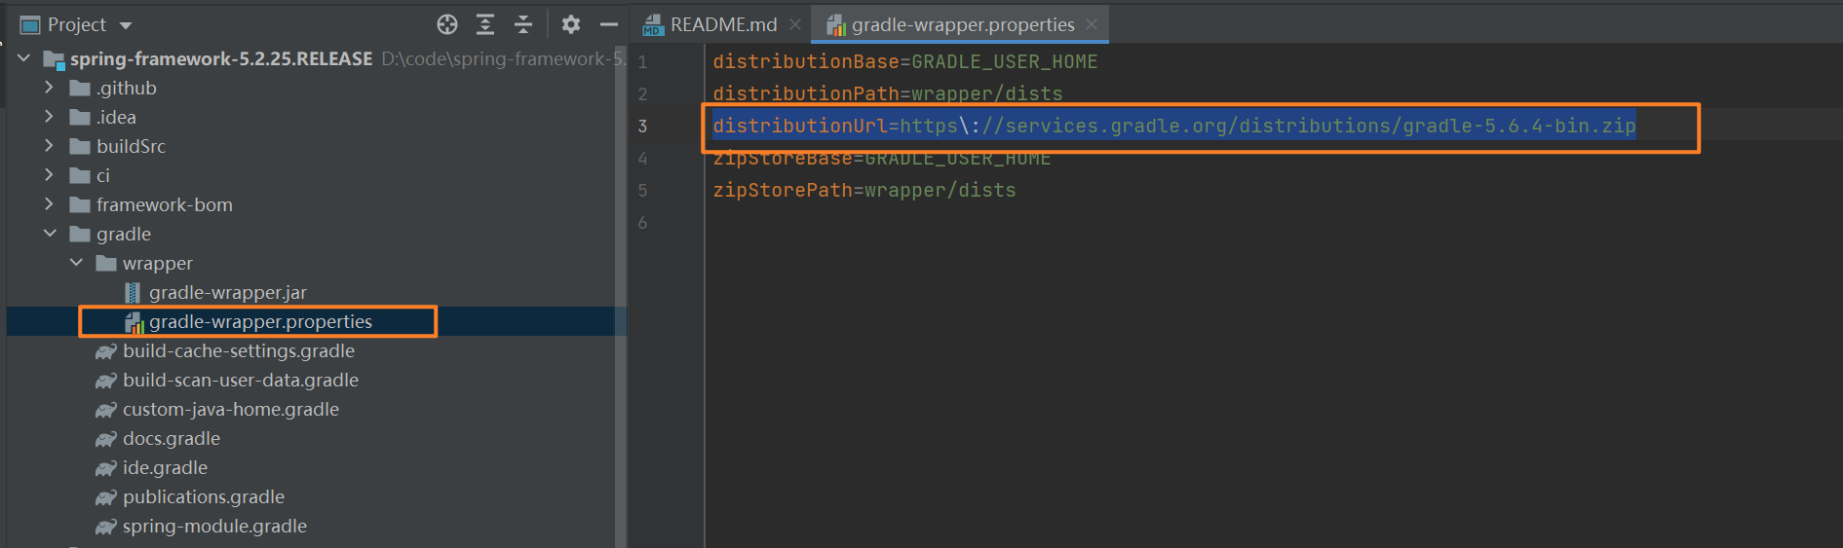Select the gradle-wrapper.properties editor tab
The width and height of the screenshot is (1843, 548).
point(962,24)
